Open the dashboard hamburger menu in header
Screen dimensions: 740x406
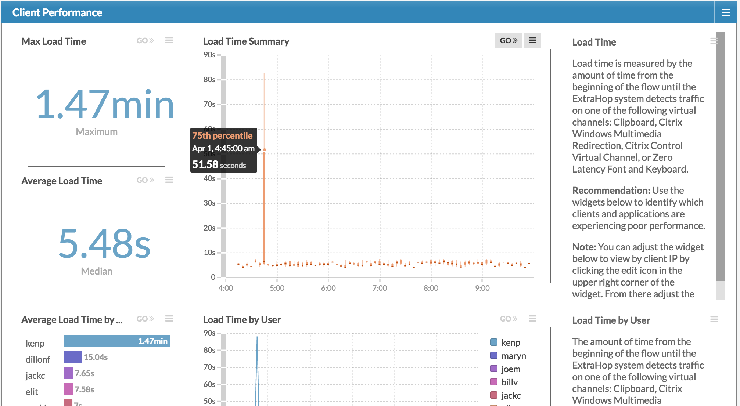(726, 12)
